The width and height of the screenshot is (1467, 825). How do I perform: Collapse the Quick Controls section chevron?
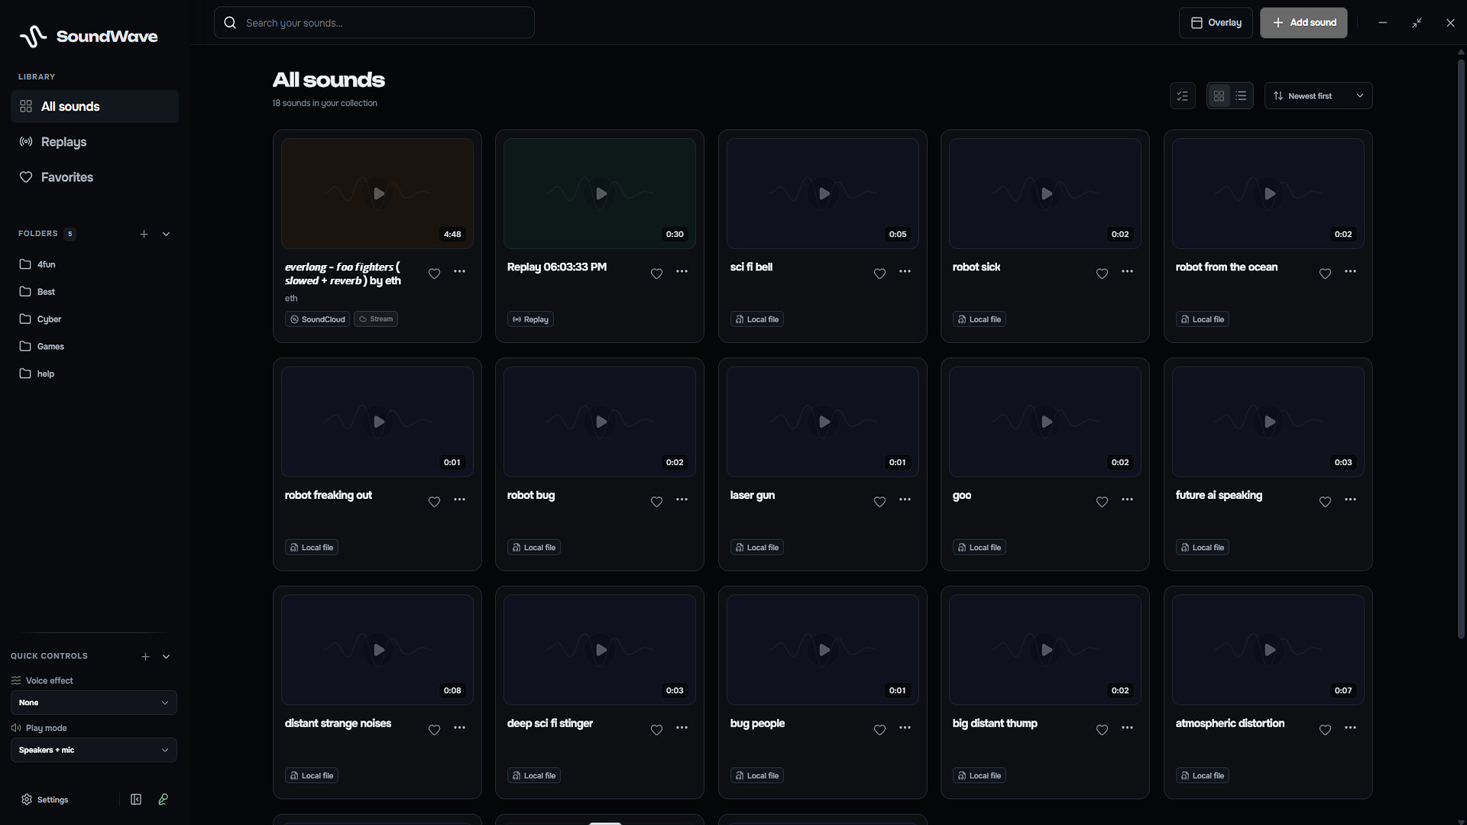point(166,657)
